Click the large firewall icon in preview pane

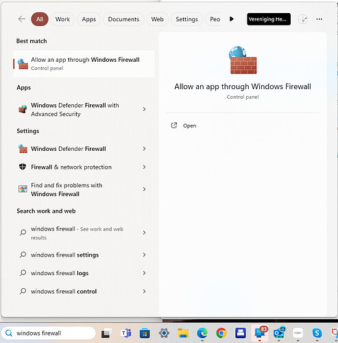(x=243, y=60)
